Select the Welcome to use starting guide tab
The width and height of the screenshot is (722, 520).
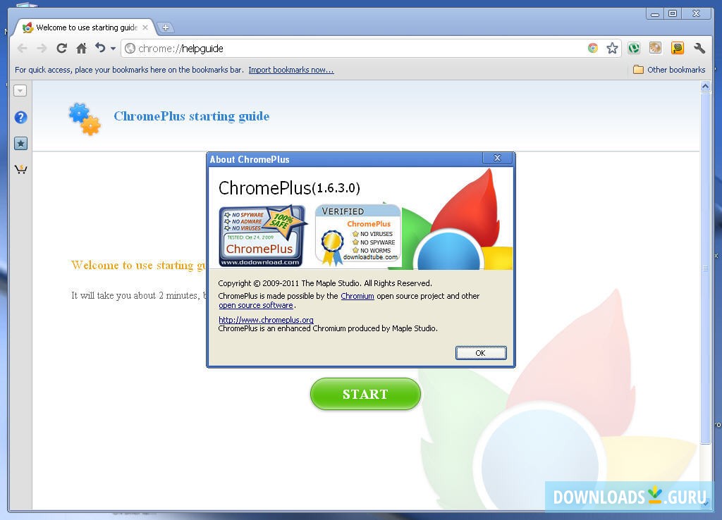point(83,27)
